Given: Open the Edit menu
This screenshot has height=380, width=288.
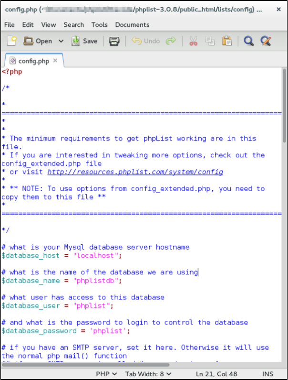Looking at the screenshot, I should (28, 25).
